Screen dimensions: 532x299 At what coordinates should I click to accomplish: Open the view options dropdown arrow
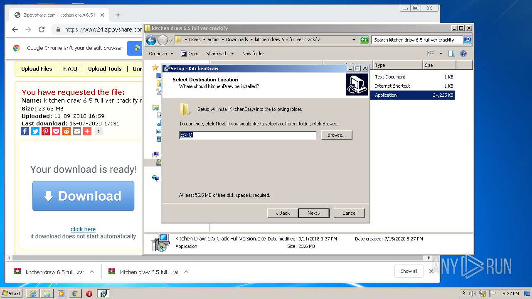[441, 54]
